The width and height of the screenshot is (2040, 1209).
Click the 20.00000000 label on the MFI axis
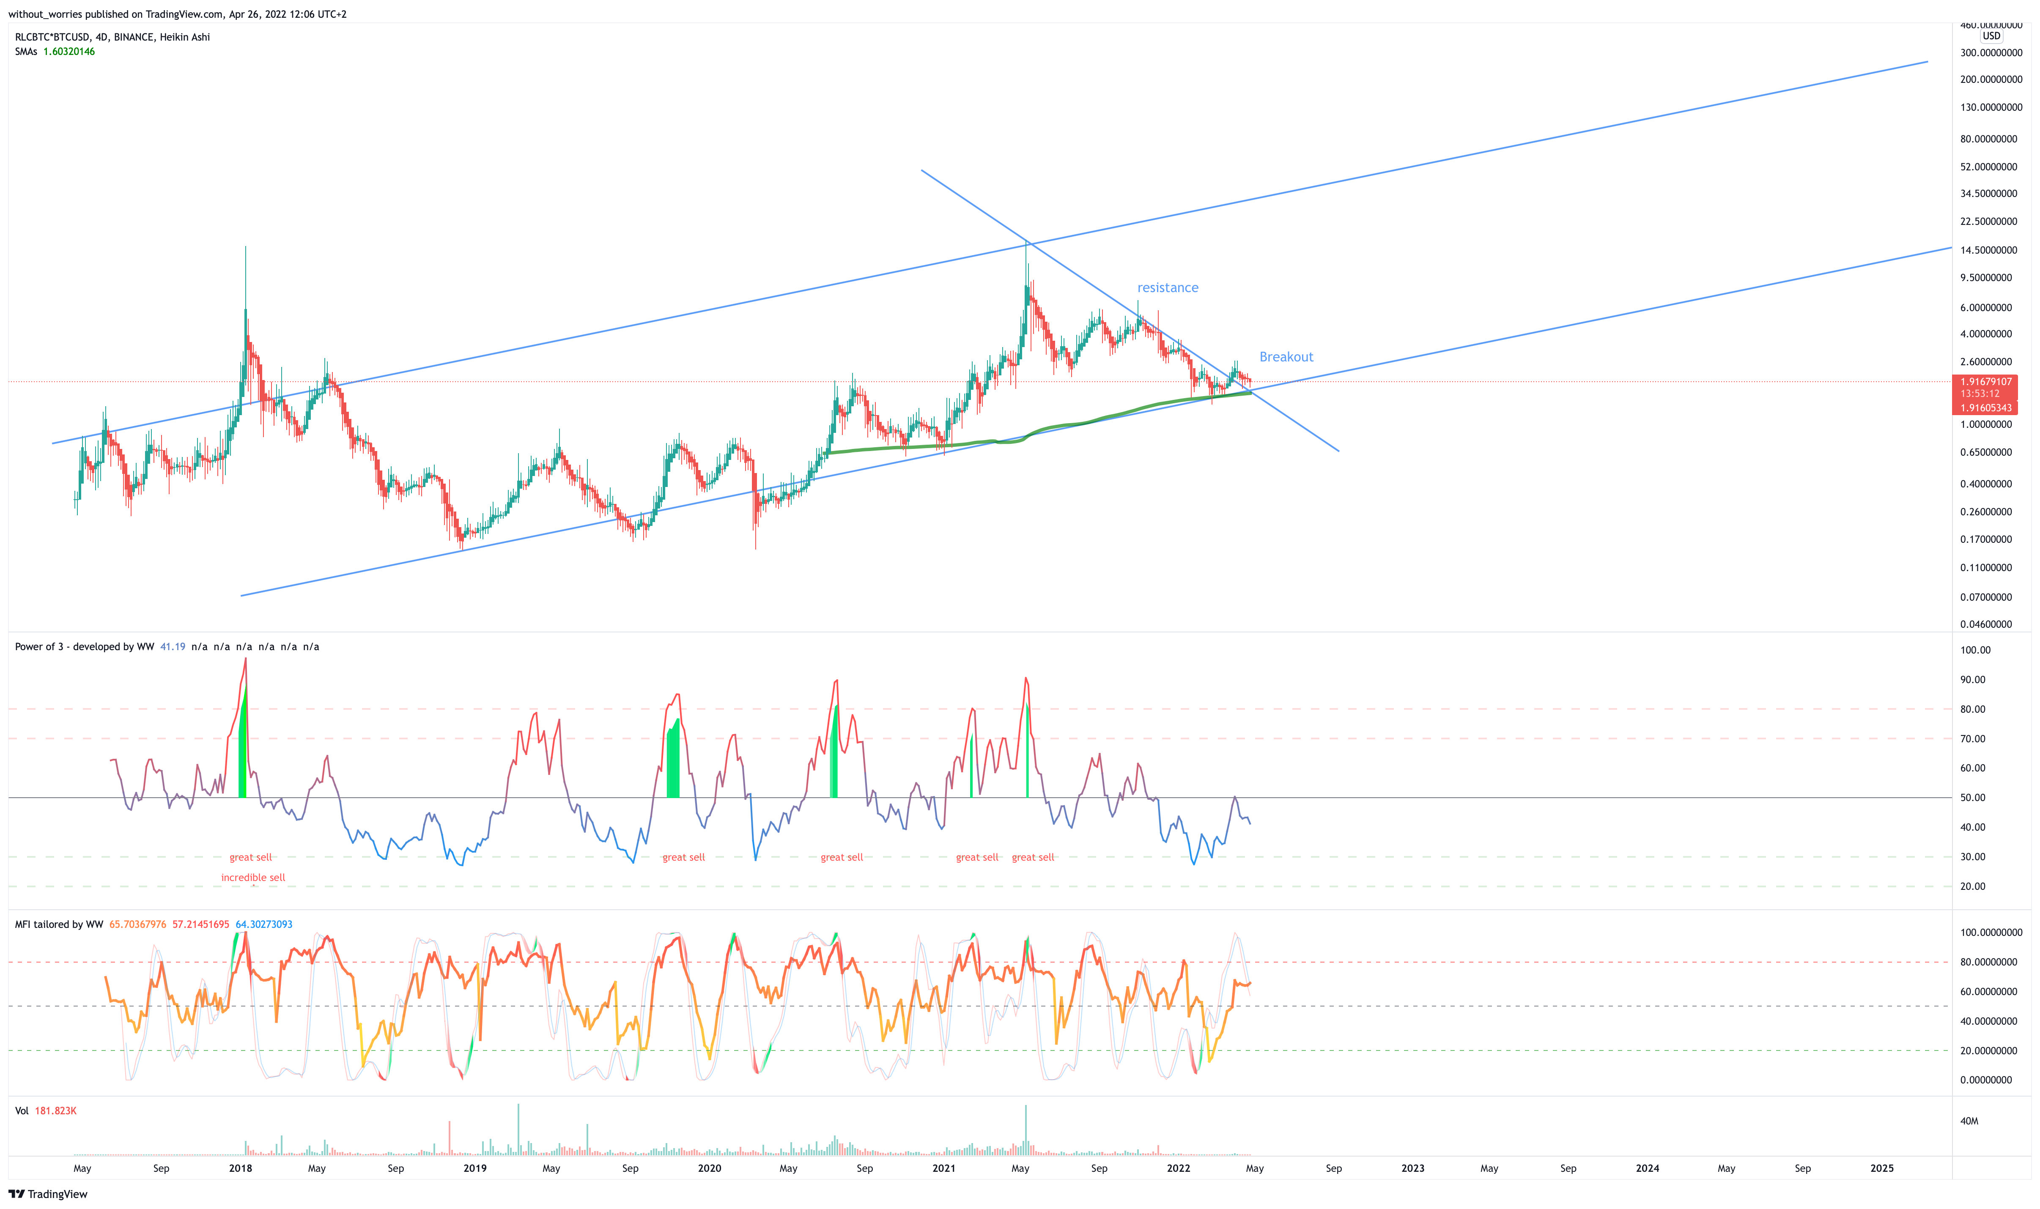pos(1989,1051)
